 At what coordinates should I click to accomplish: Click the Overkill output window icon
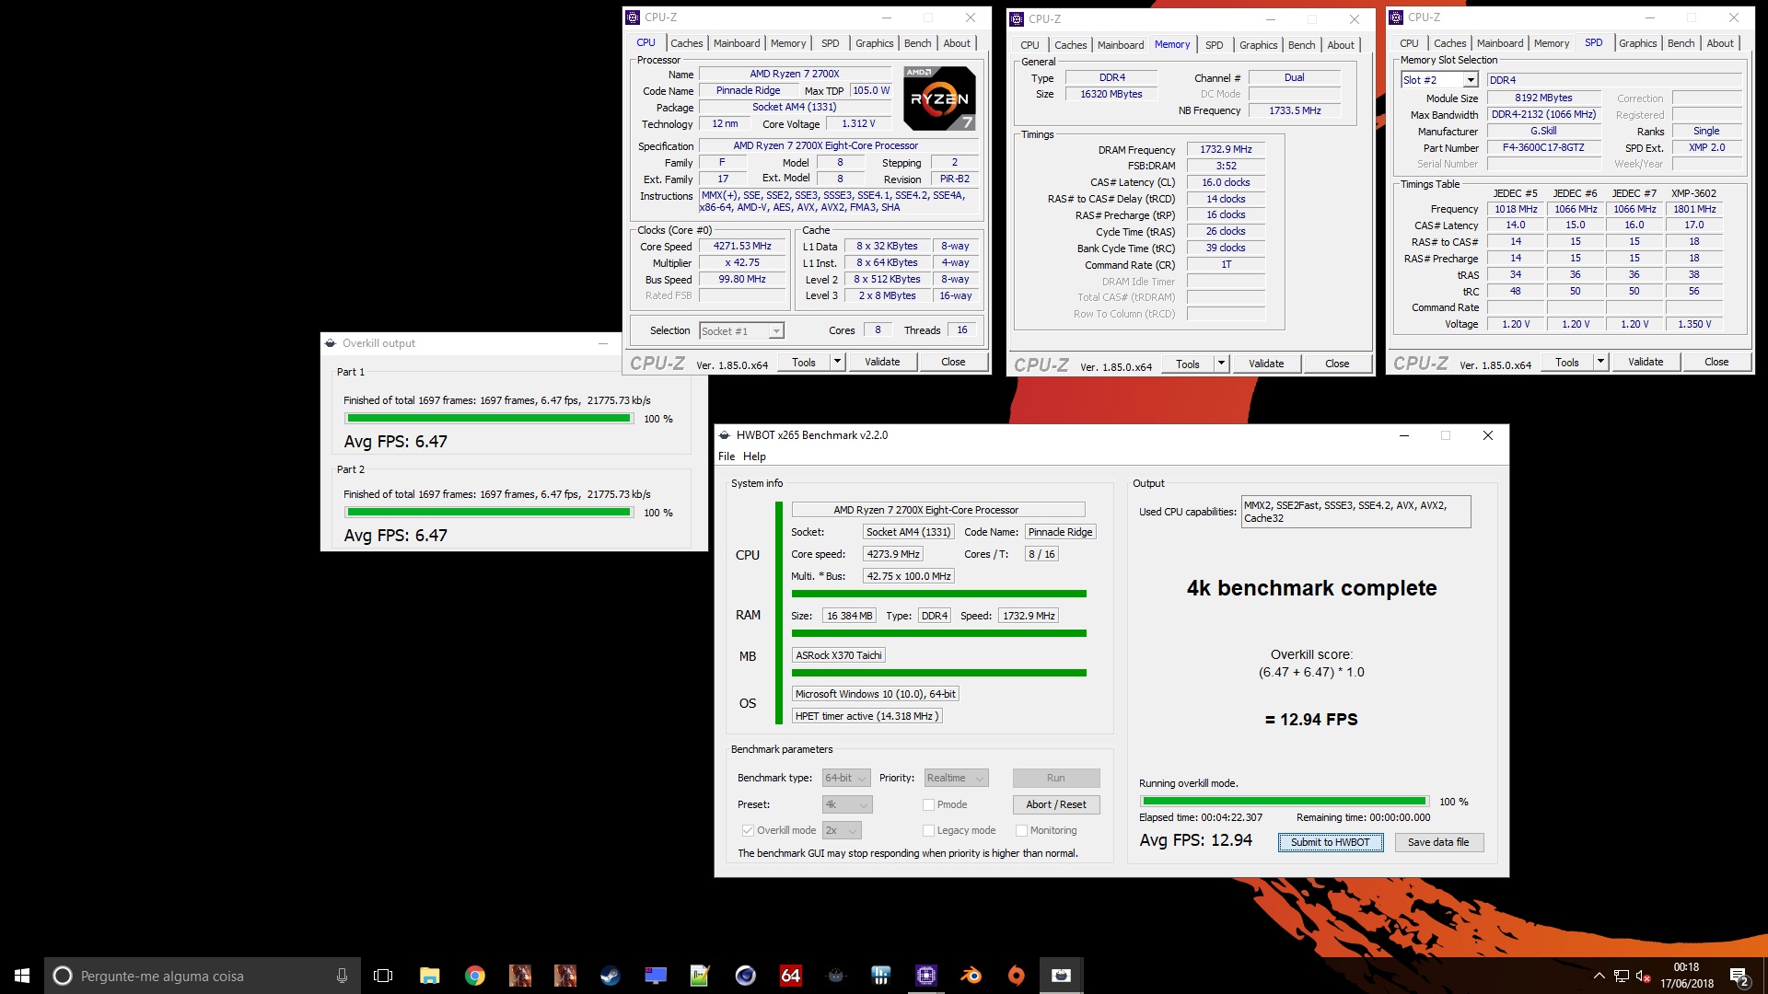(x=331, y=343)
